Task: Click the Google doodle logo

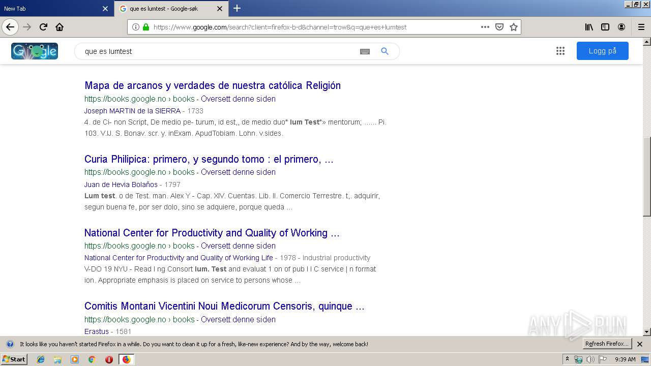Action: tap(35, 51)
